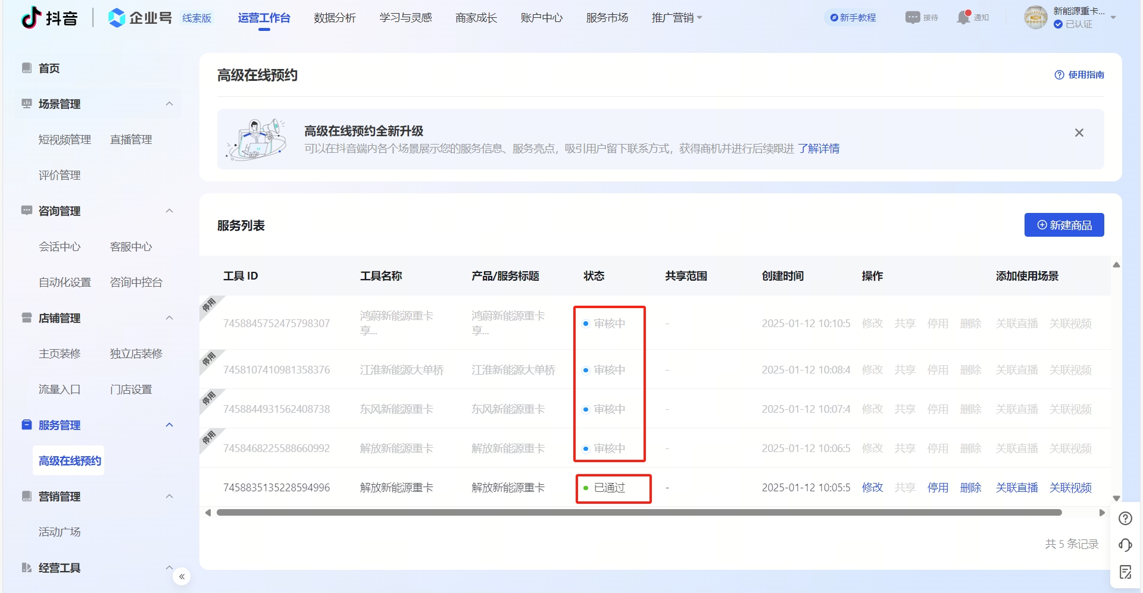This screenshot has height=593, width=1143.
Task: Open the 推广营销 dropdown menu
Action: pyautogui.click(x=677, y=18)
